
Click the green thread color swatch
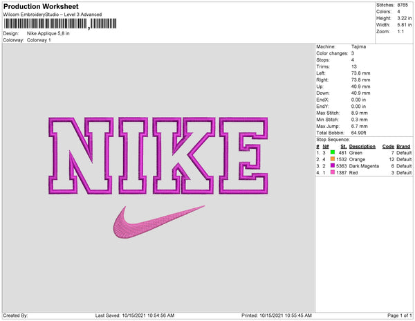click(333, 152)
